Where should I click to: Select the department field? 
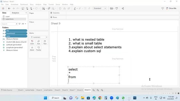tap(16, 33)
